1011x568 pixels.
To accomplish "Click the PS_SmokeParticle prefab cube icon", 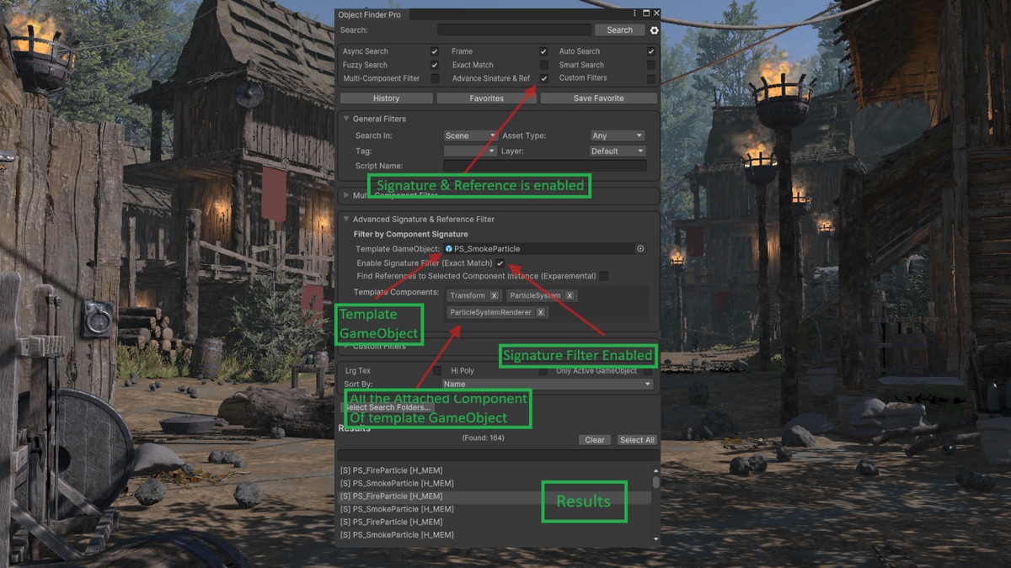I will click(448, 248).
